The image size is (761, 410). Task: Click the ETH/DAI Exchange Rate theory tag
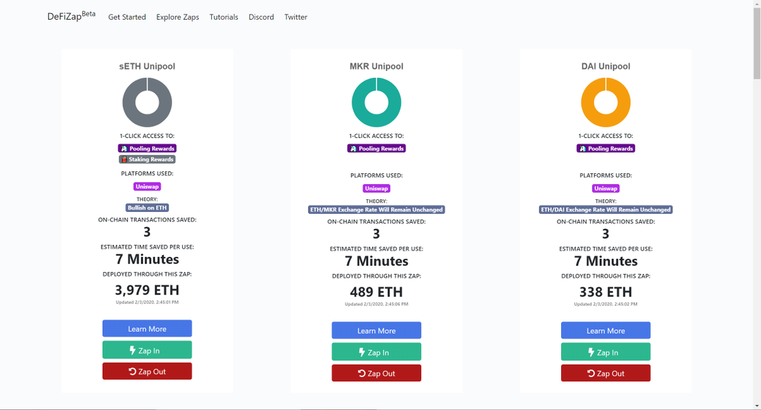pyautogui.click(x=606, y=209)
